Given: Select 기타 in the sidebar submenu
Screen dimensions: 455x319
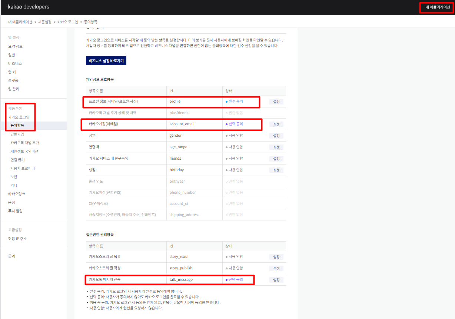Looking at the screenshot, I should 14,185.
